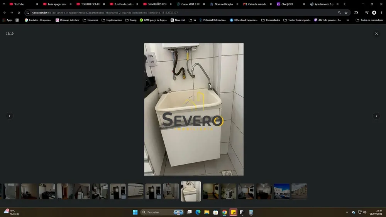This screenshot has width=386, height=217.
Task: Open the Windows Start menu
Action: coord(135,212)
